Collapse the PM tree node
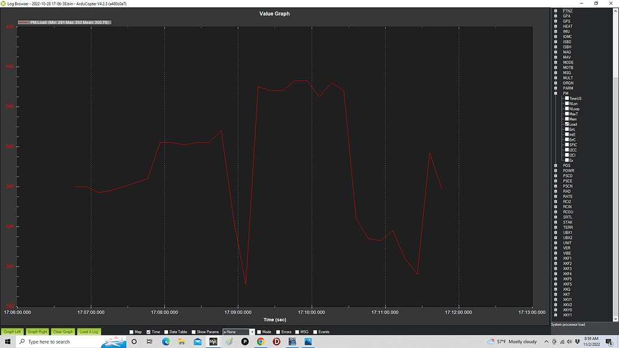The width and height of the screenshot is (619, 348). click(x=557, y=93)
